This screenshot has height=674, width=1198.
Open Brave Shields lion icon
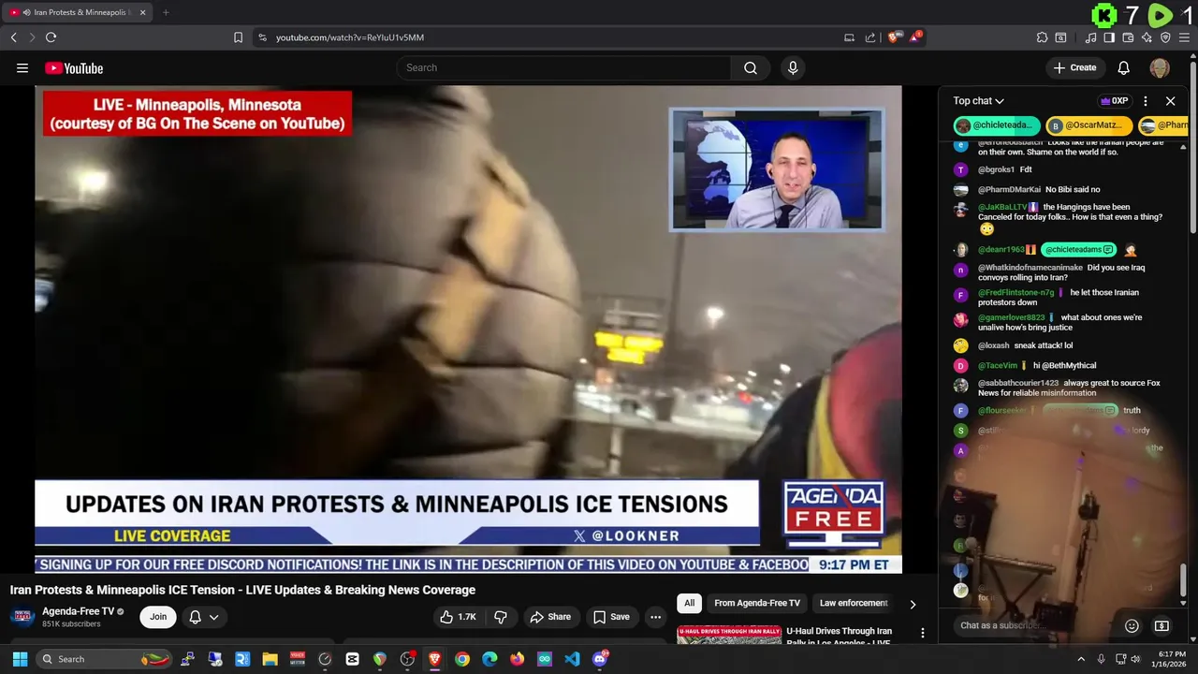[x=894, y=37]
